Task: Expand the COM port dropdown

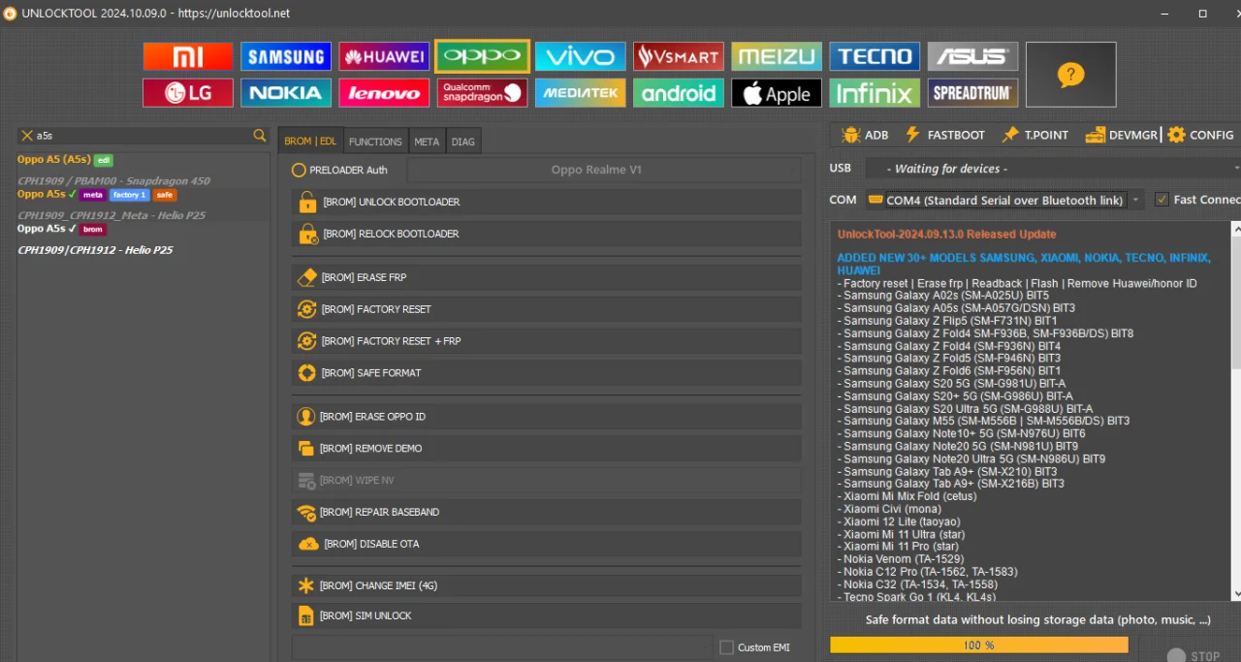Action: (x=1003, y=200)
